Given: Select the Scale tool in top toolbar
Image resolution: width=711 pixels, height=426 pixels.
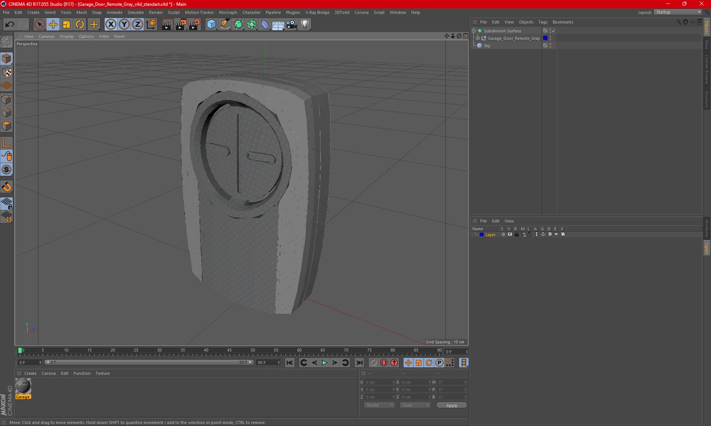Looking at the screenshot, I should [x=66, y=24].
